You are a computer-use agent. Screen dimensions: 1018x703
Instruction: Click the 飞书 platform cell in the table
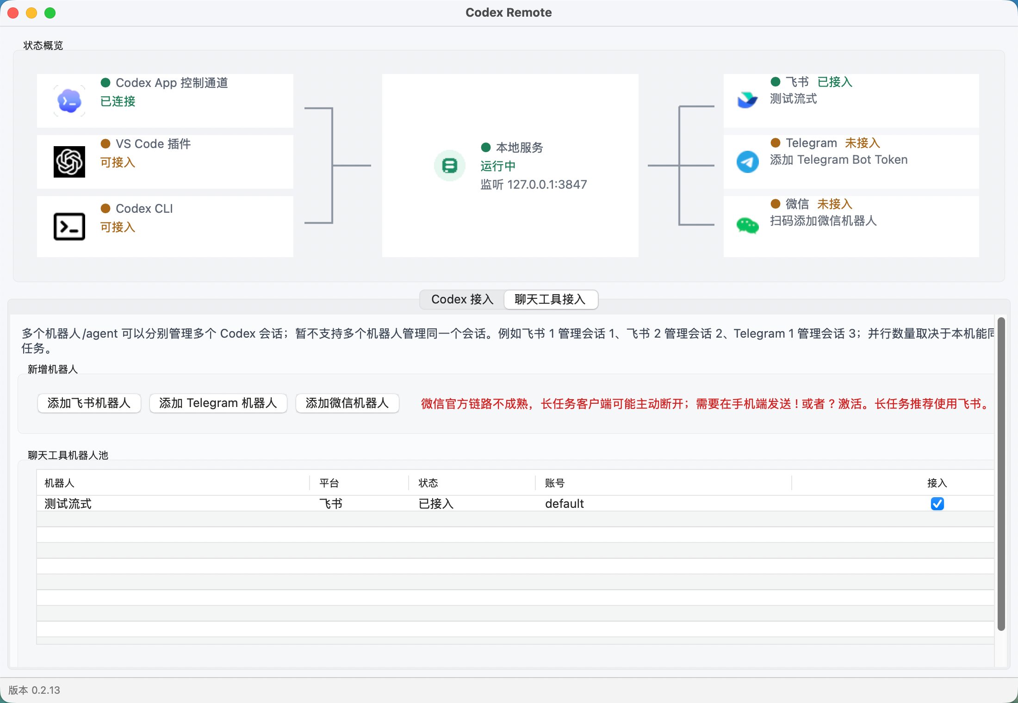331,504
